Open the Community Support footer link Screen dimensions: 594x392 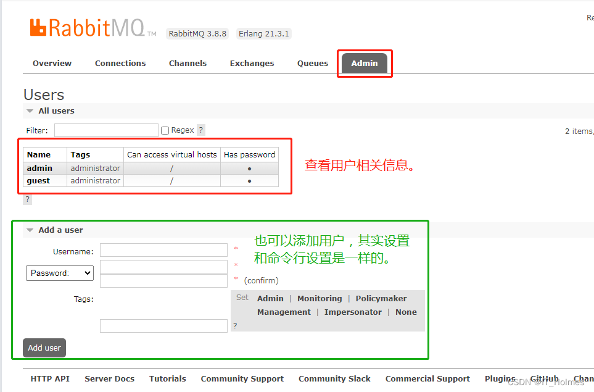point(242,379)
